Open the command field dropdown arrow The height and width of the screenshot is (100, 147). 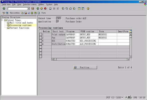coord(28,9)
